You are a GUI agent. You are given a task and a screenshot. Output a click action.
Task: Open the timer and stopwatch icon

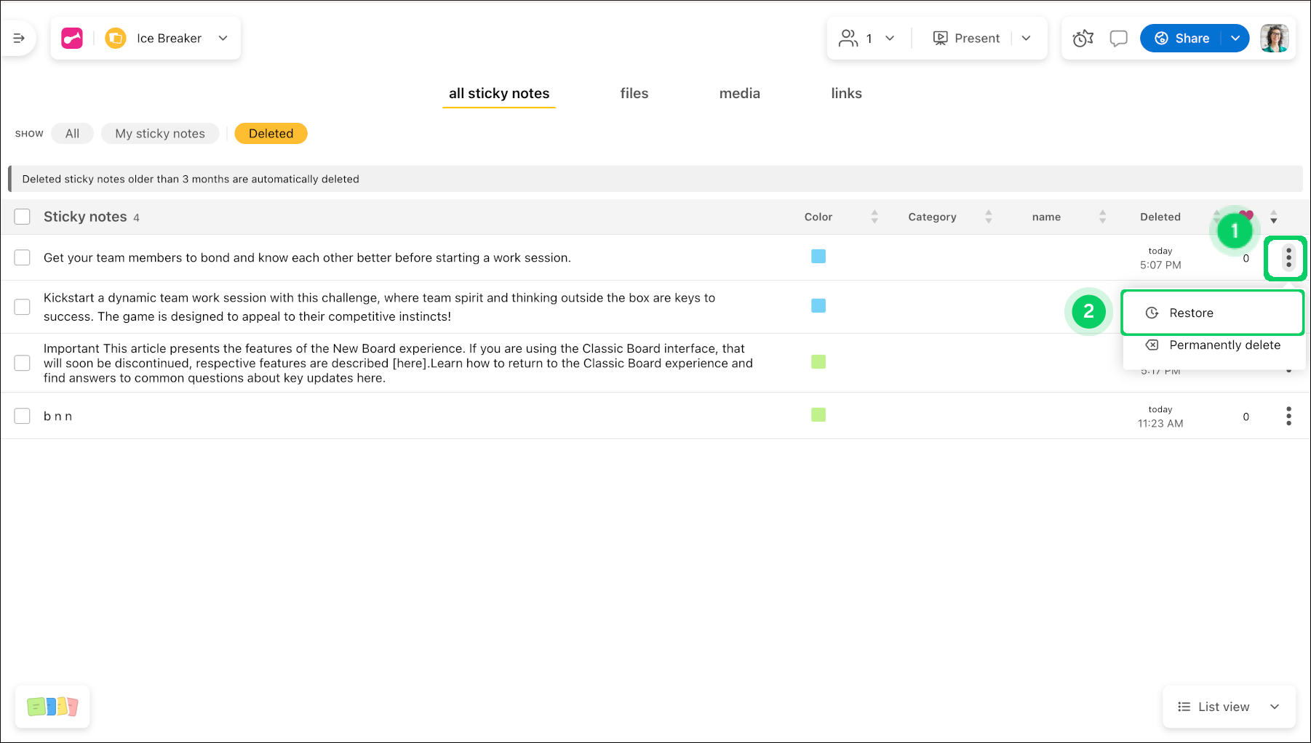1083,39
